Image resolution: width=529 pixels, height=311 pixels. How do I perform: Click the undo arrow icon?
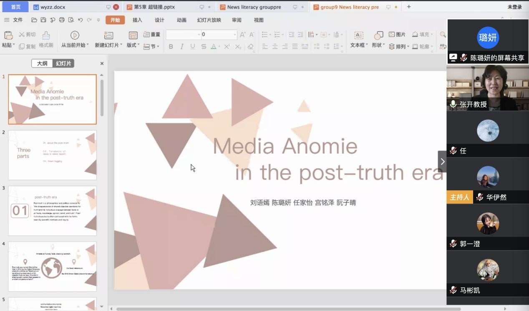pyautogui.click(x=80, y=20)
